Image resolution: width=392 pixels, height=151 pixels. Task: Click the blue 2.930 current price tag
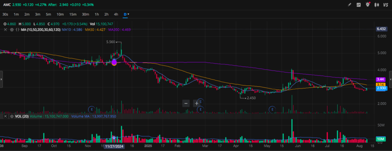coord(382,88)
